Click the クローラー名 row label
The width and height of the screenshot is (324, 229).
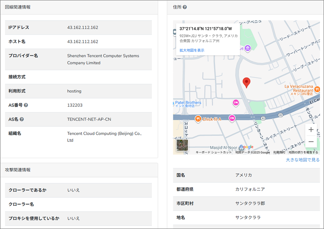(x=21, y=204)
